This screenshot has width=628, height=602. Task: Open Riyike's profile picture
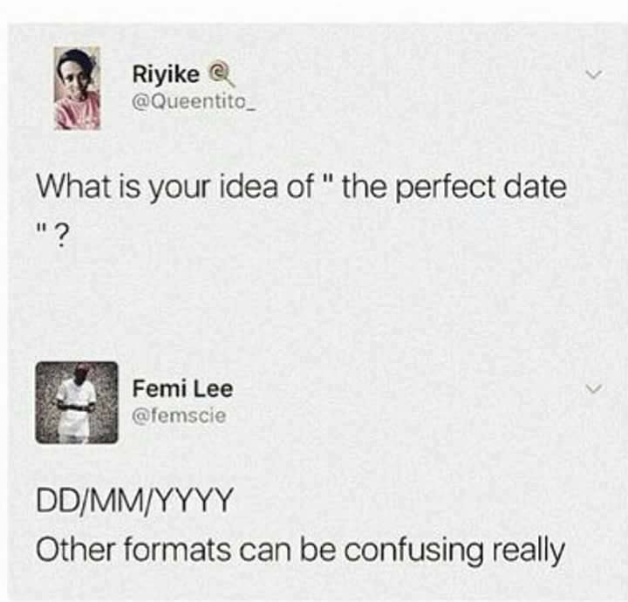pyautogui.click(x=77, y=87)
